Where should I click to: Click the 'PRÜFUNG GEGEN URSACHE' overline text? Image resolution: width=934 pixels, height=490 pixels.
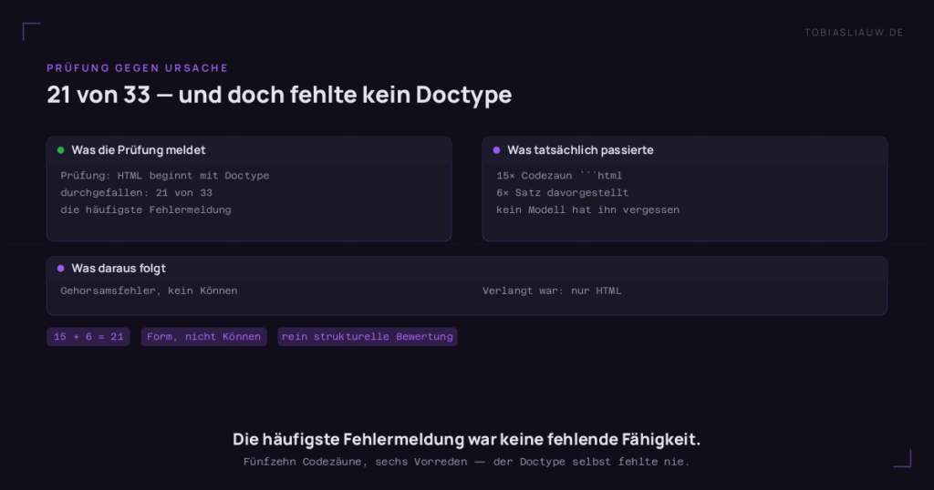tap(137, 67)
